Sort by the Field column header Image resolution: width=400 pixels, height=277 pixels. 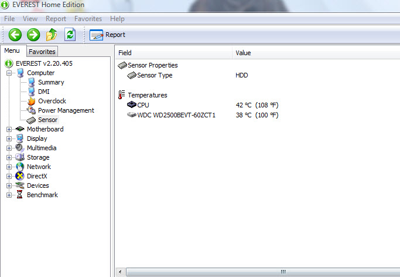pyautogui.click(x=174, y=53)
